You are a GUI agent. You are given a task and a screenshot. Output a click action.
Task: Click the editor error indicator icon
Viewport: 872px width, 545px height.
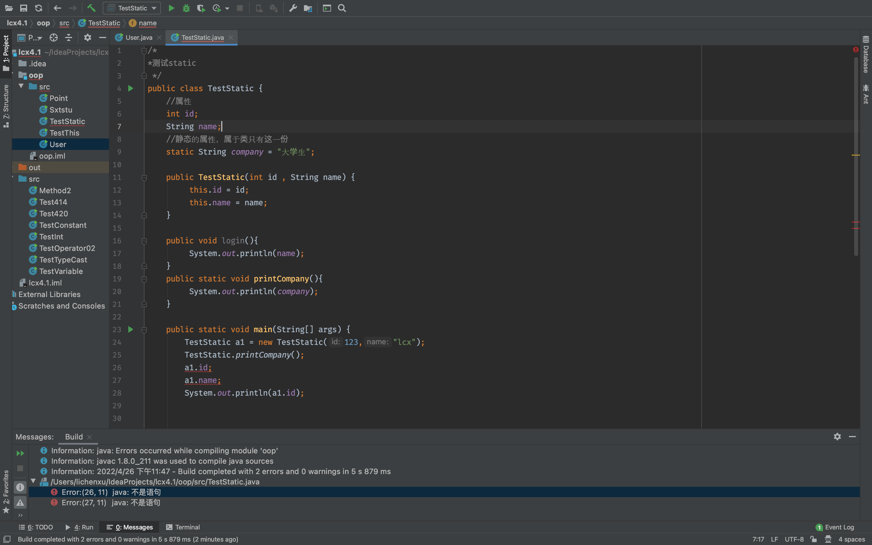click(x=856, y=50)
